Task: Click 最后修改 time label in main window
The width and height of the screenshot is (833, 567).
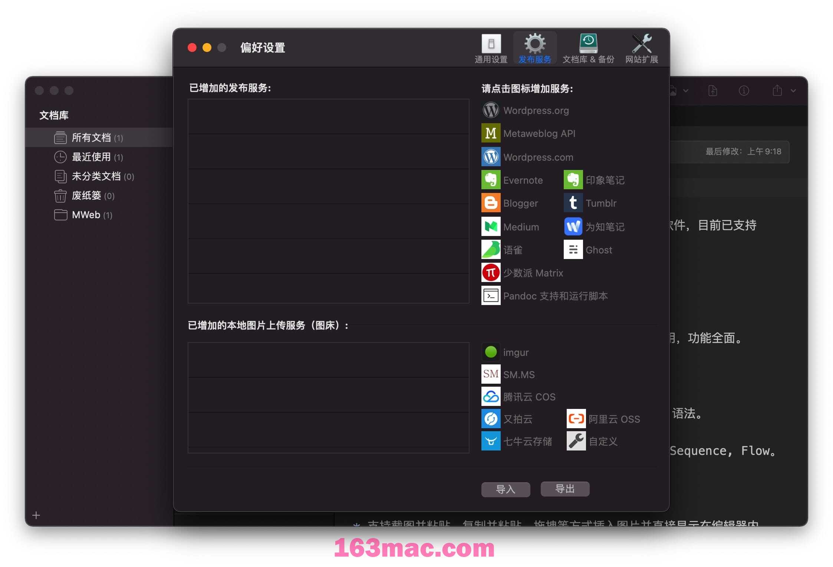Action: coord(743,151)
